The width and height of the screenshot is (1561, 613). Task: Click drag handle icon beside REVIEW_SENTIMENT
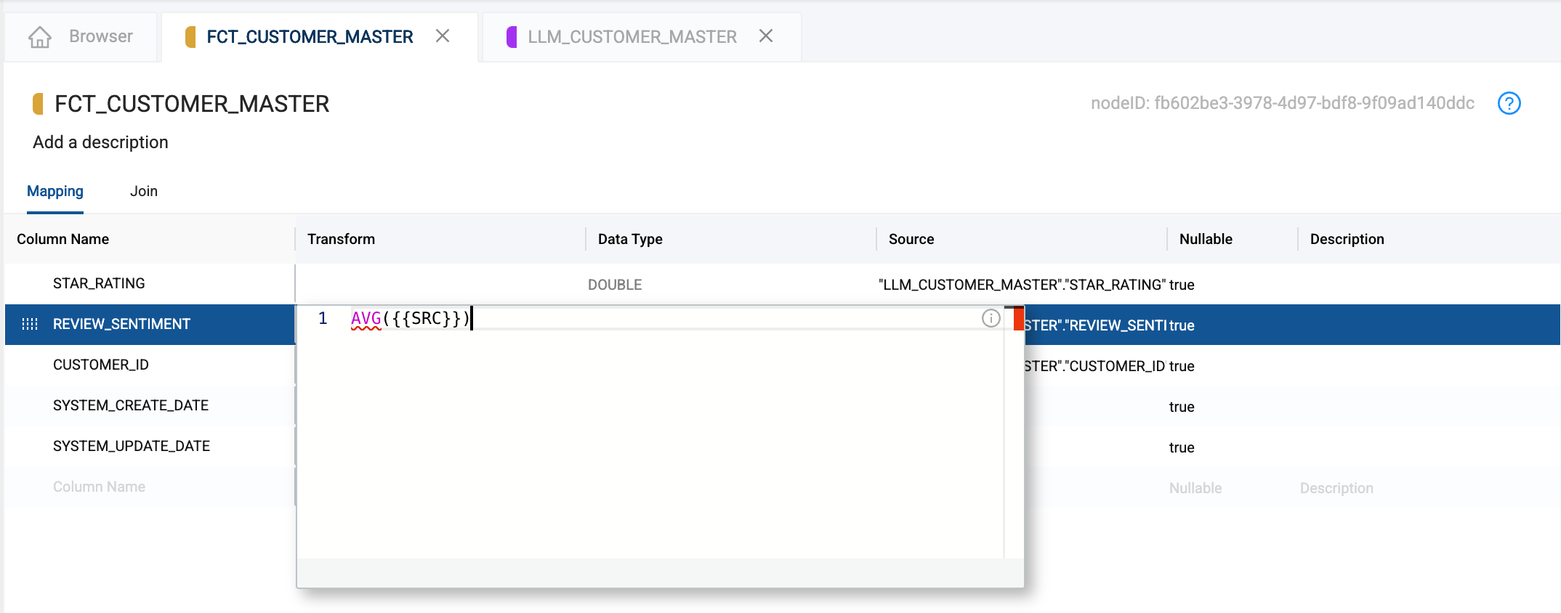30,324
